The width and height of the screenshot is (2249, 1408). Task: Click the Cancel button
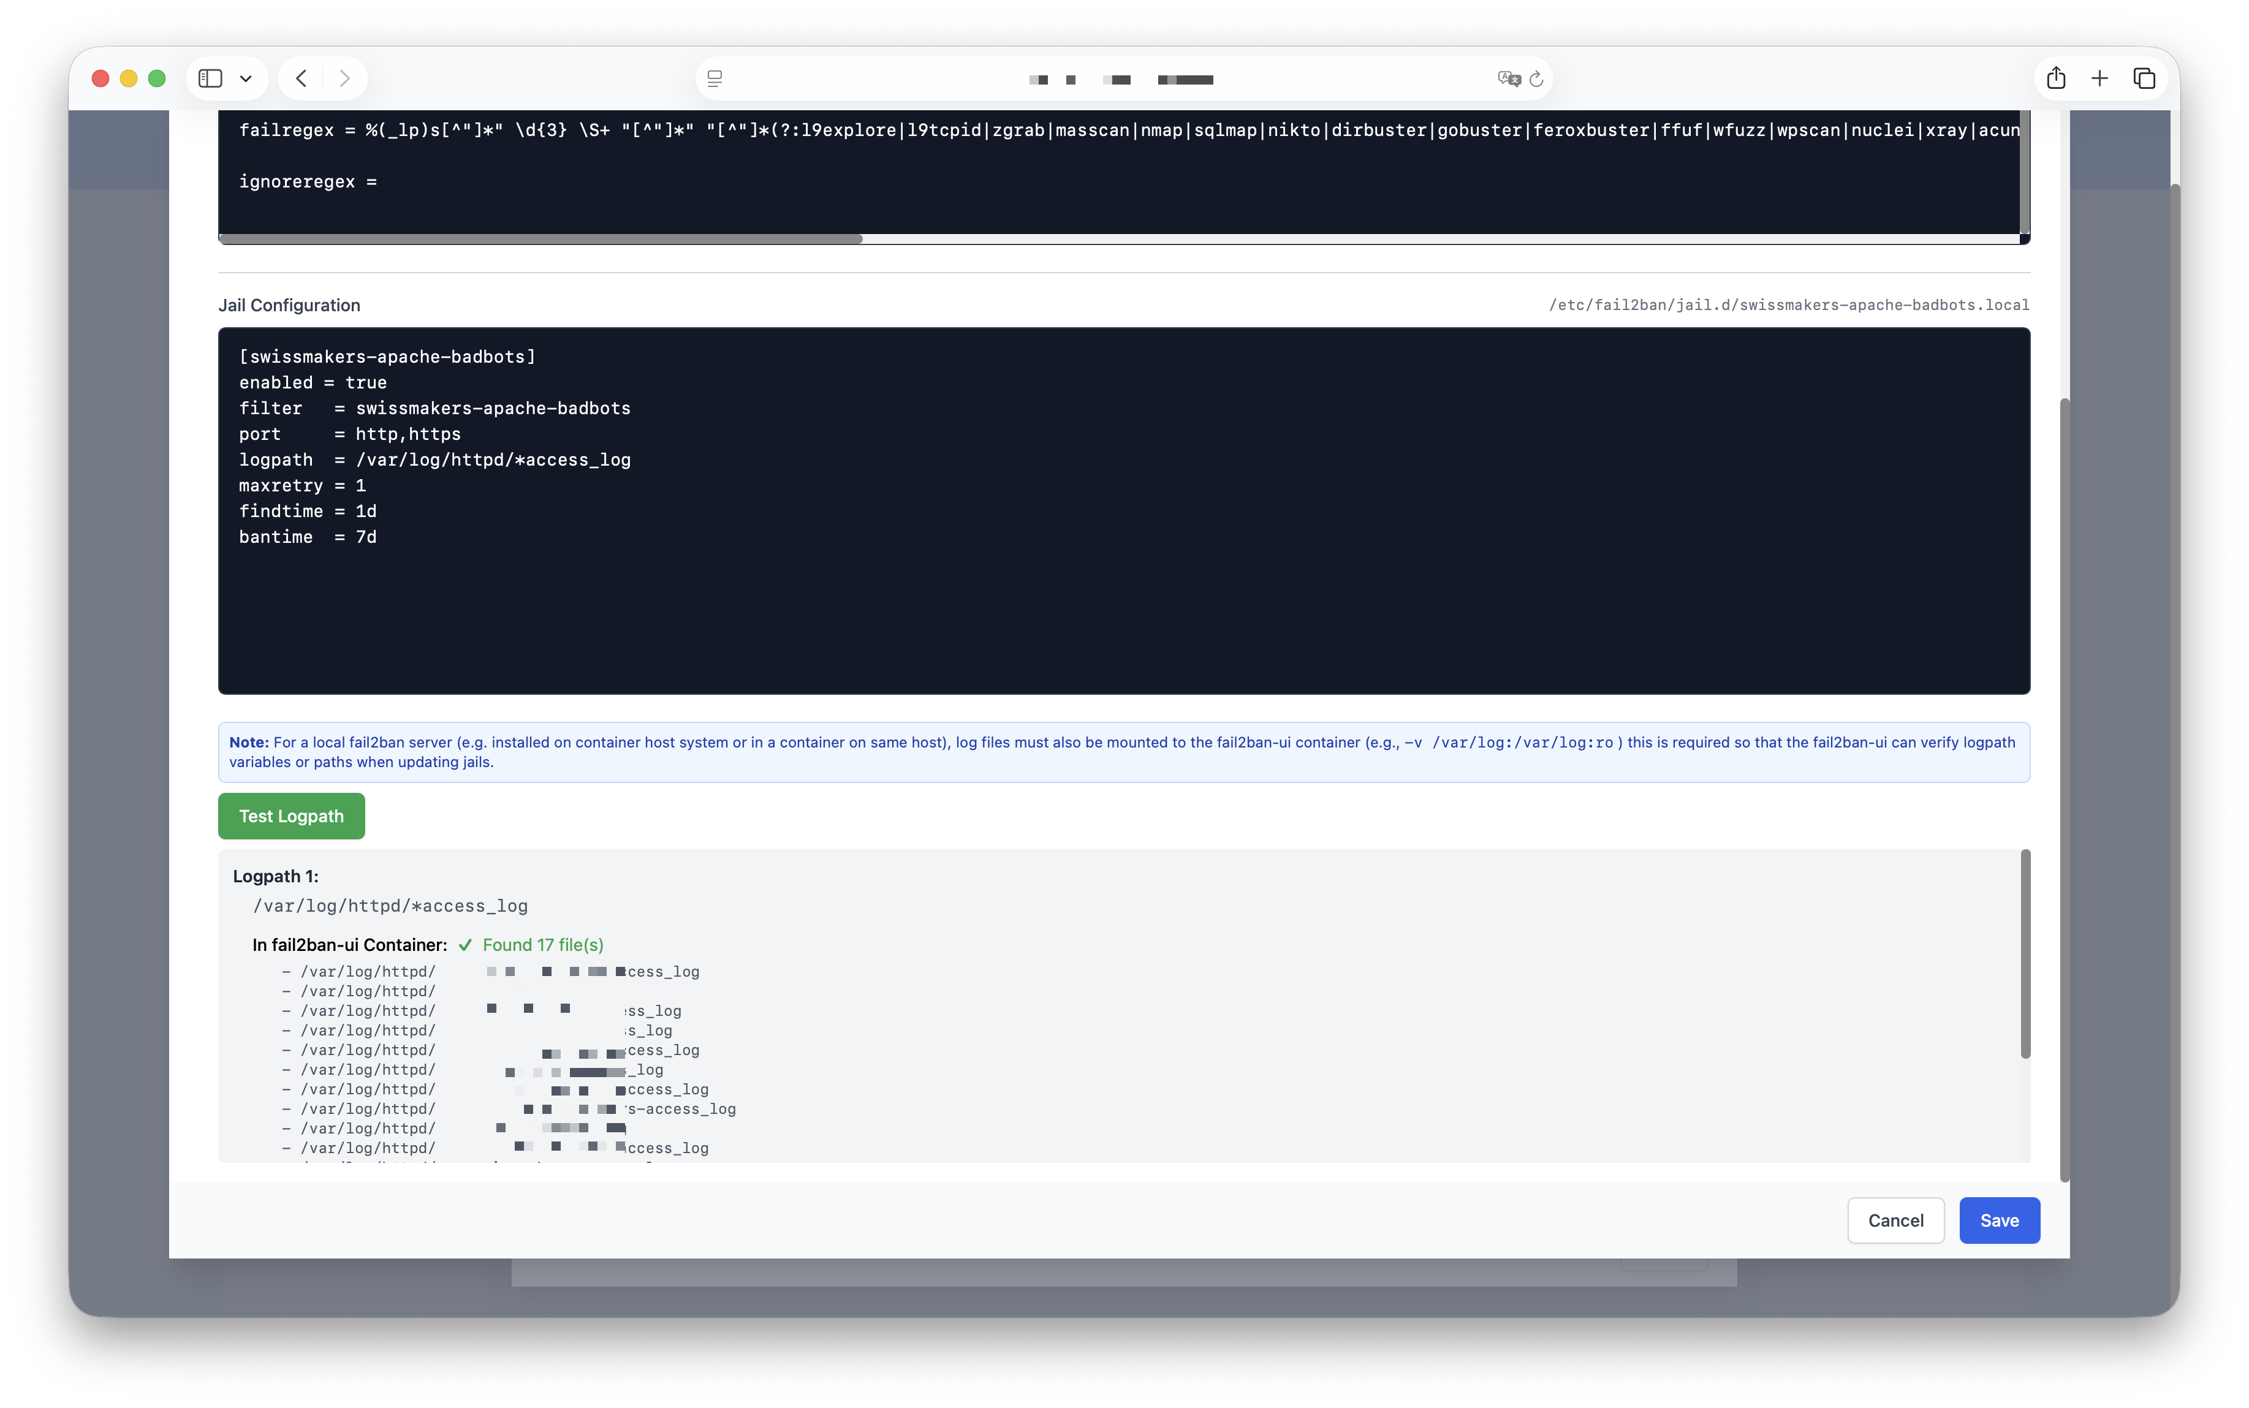click(x=1896, y=1220)
